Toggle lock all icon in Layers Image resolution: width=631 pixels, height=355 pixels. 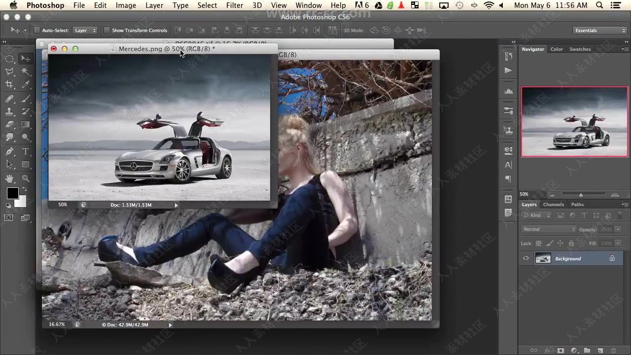tap(571, 243)
